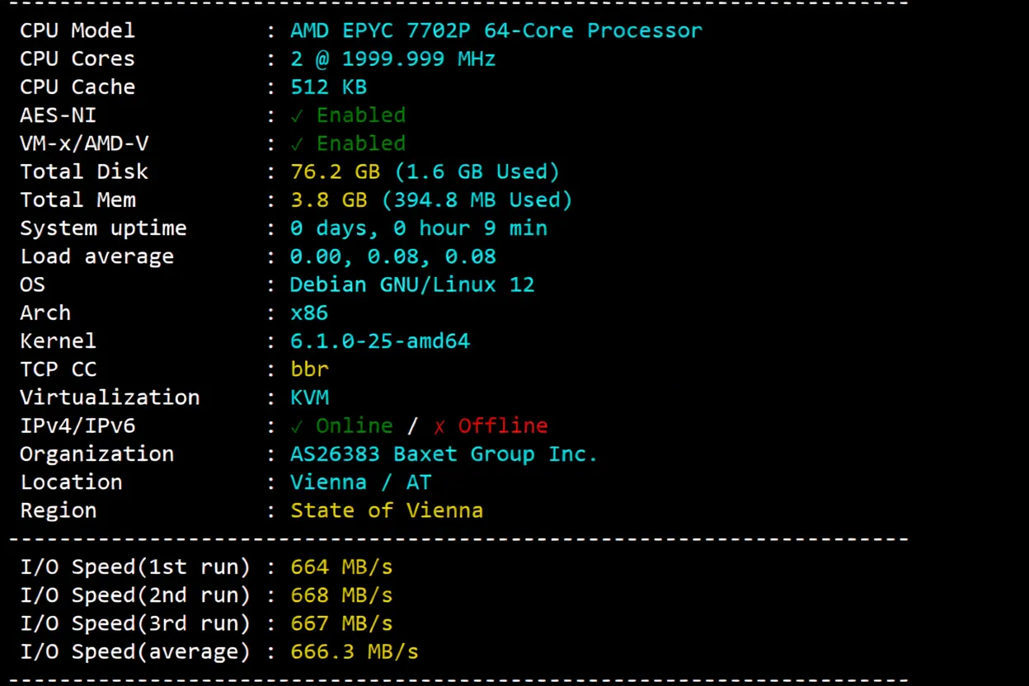
Task: Click 'I/O Speed(average)' label
Action: pyautogui.click(x=135, y=652)
